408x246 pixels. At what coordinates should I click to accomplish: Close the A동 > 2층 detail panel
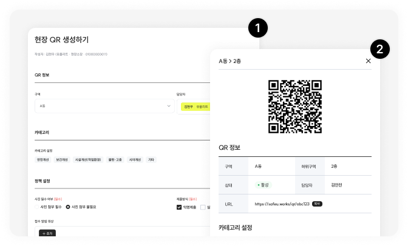[368, 61]
